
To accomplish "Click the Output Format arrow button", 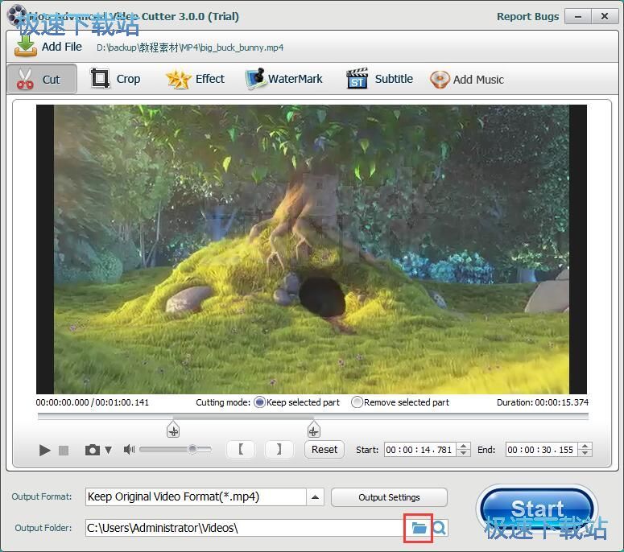I will (315, 497).
